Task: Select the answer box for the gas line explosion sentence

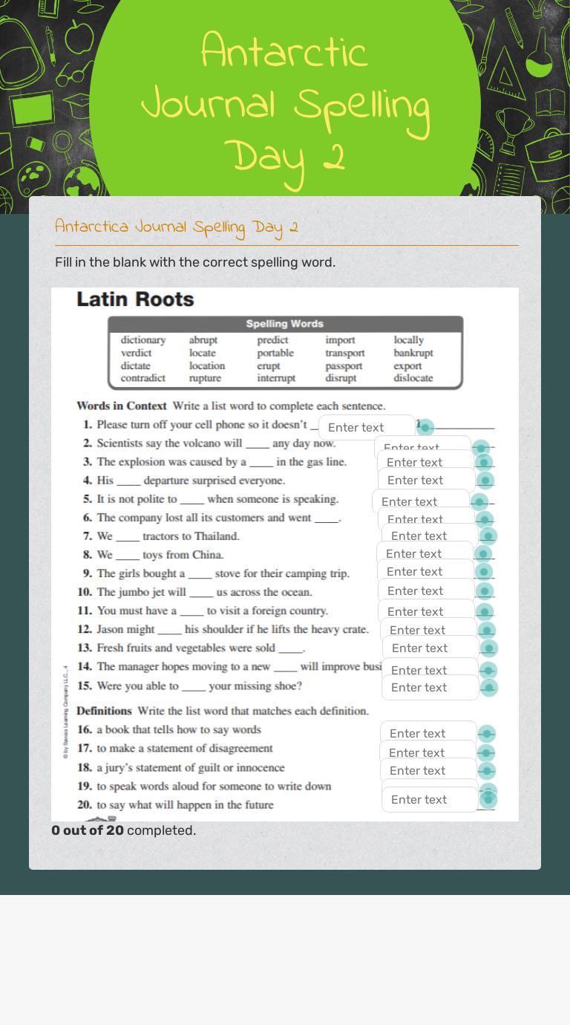Action: 425,462
